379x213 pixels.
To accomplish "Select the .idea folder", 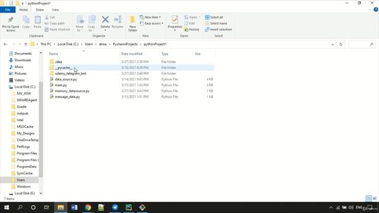I will pos(58,62).
